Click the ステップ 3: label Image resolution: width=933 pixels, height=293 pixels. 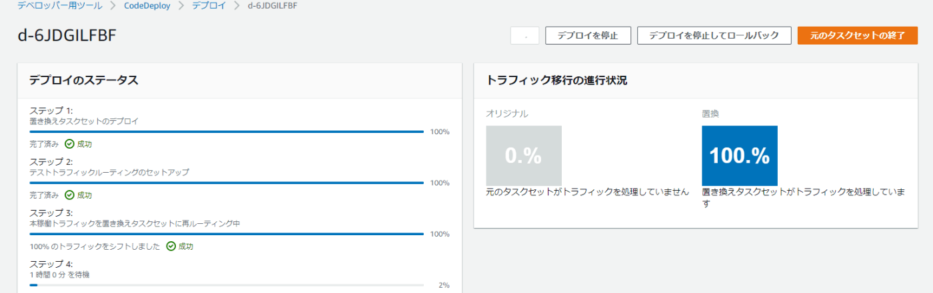click(x=51, y=213)
